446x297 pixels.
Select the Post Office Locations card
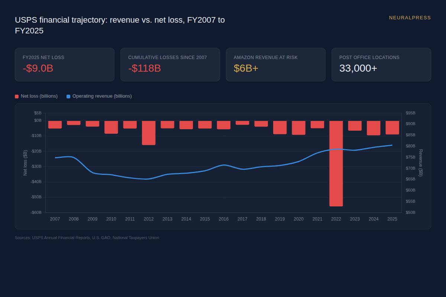coord(381,65)
